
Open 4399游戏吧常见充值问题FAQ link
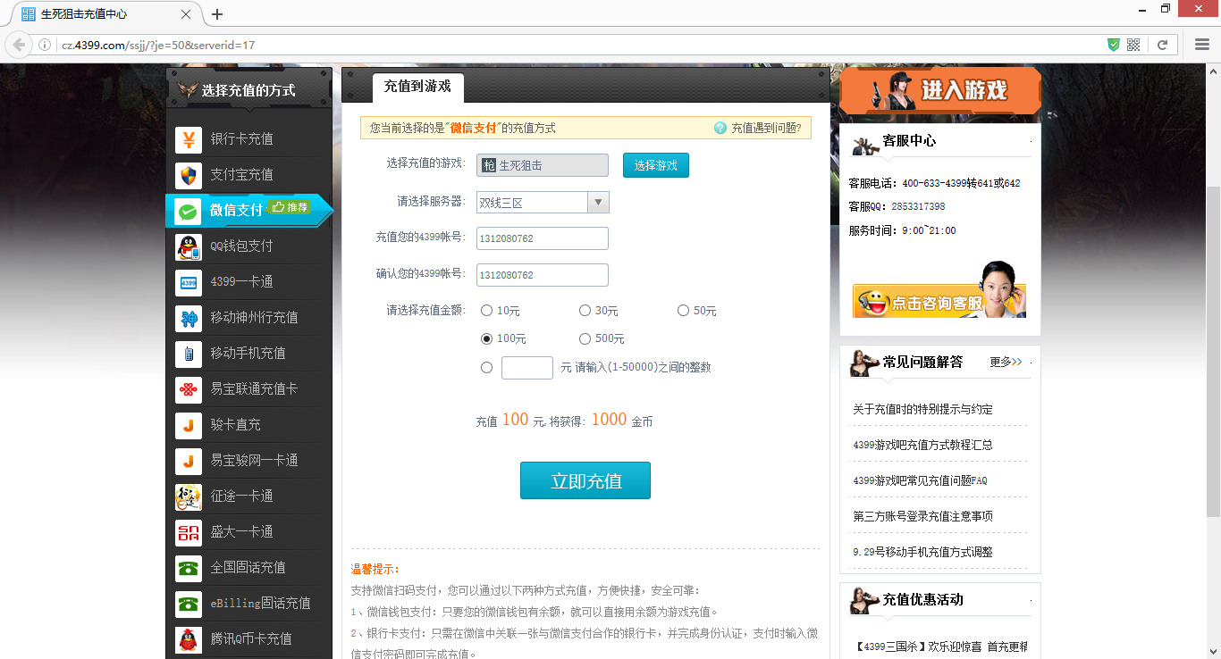[x=920, y=480]
